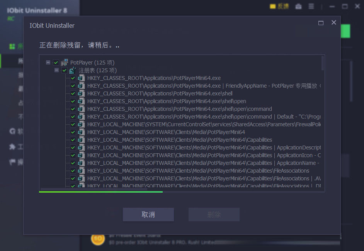Screen dimensions: 364x251
Task: Click the flag sidebar icon in main window
Action: 12,162
